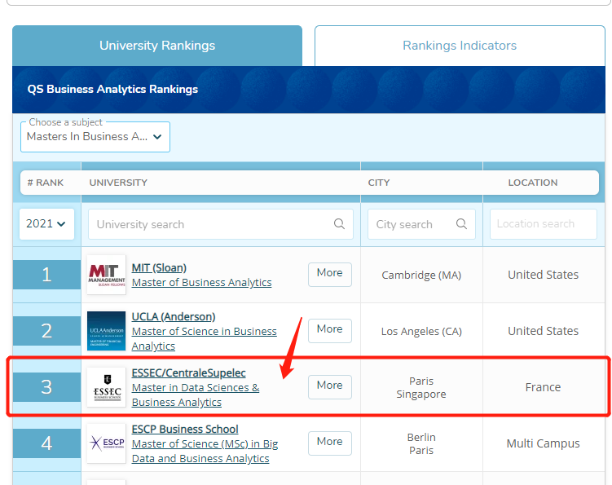612x485 pixels.
Task: Switch to the University Rankings tab
Action: pyautogui.click(x=157, y=46)
